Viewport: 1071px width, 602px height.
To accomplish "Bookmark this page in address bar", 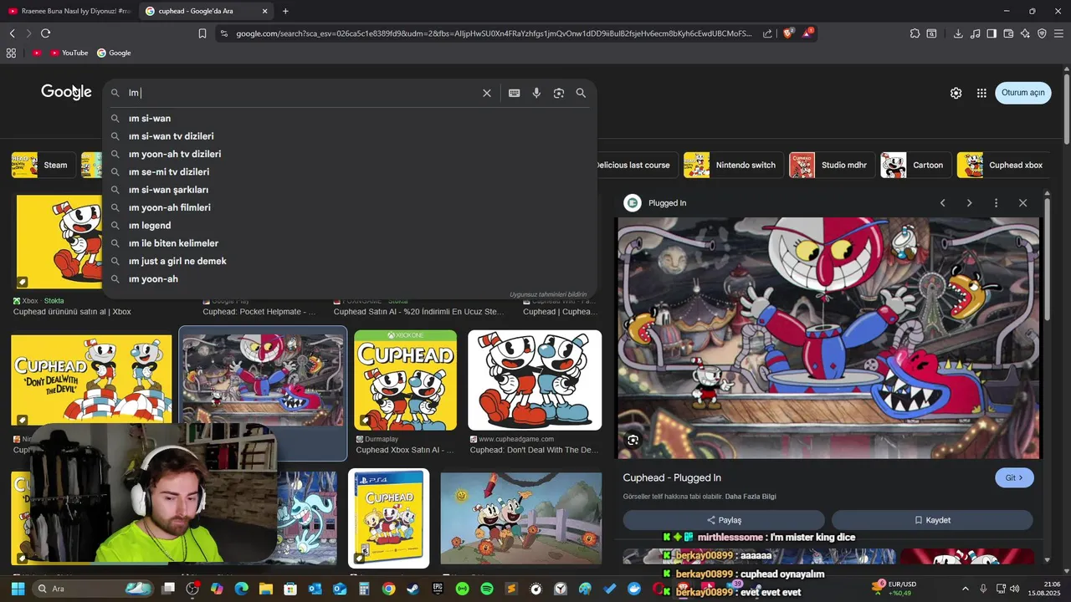I will pyautogui.click(x=202, y=33).
